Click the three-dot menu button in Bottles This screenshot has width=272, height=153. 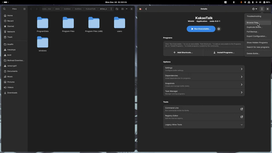[x=262, y=9]
